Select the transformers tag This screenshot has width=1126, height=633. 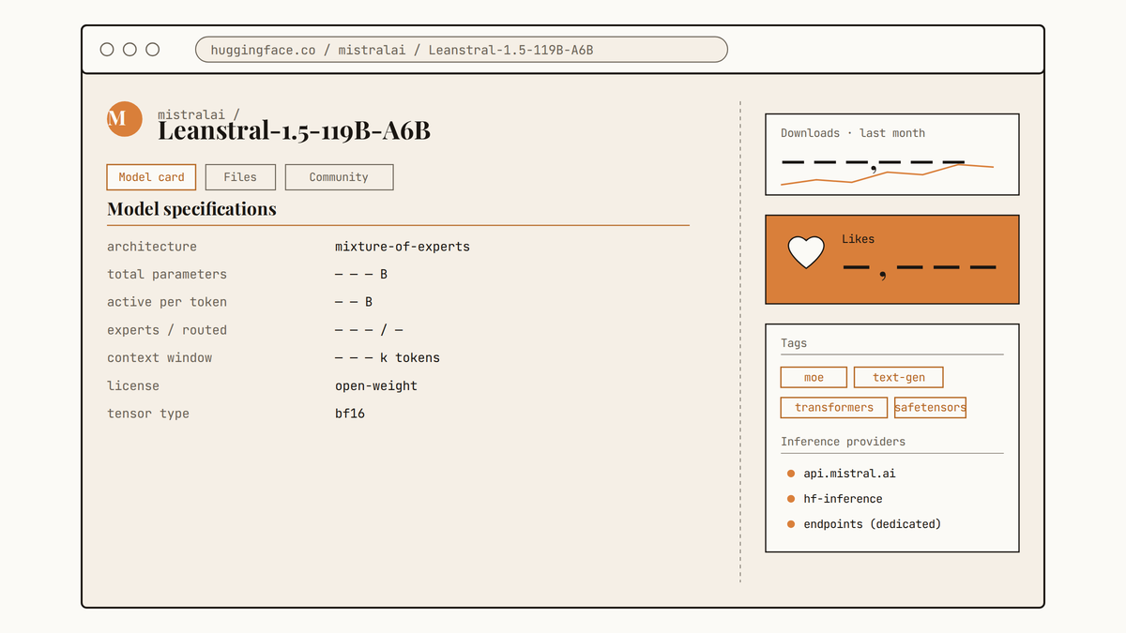[833, 408]
